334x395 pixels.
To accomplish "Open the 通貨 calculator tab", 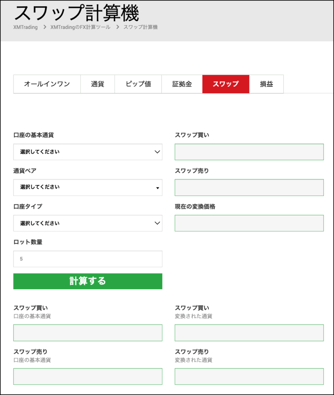I will tap(97, 84).
